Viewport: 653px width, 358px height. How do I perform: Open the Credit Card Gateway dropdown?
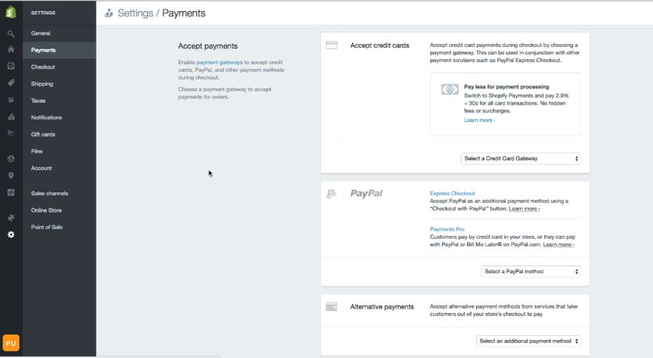point(521,158)
